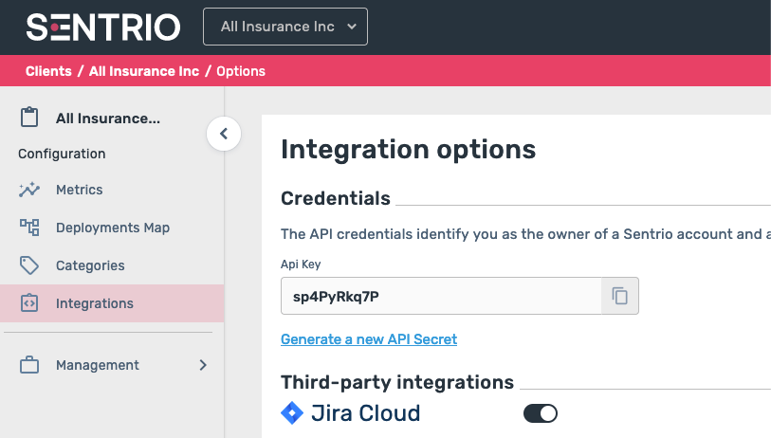This screenshot has width=771, height=438.
Task: Click the Jira Cloud logo icon
Action: tap(292, 413)
